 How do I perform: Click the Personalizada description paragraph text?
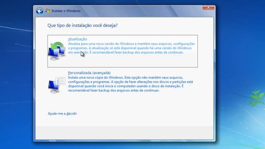130,84
